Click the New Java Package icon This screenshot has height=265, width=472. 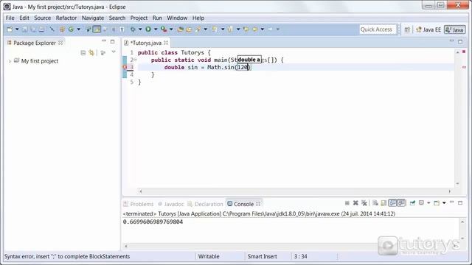(62, 29)
